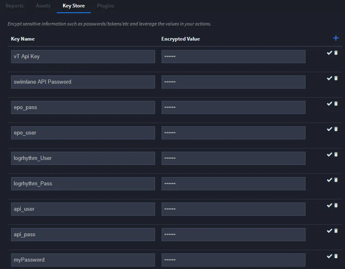Switch to the Assets tab
The width and height of the screenshot is (345, 269).
43,6
